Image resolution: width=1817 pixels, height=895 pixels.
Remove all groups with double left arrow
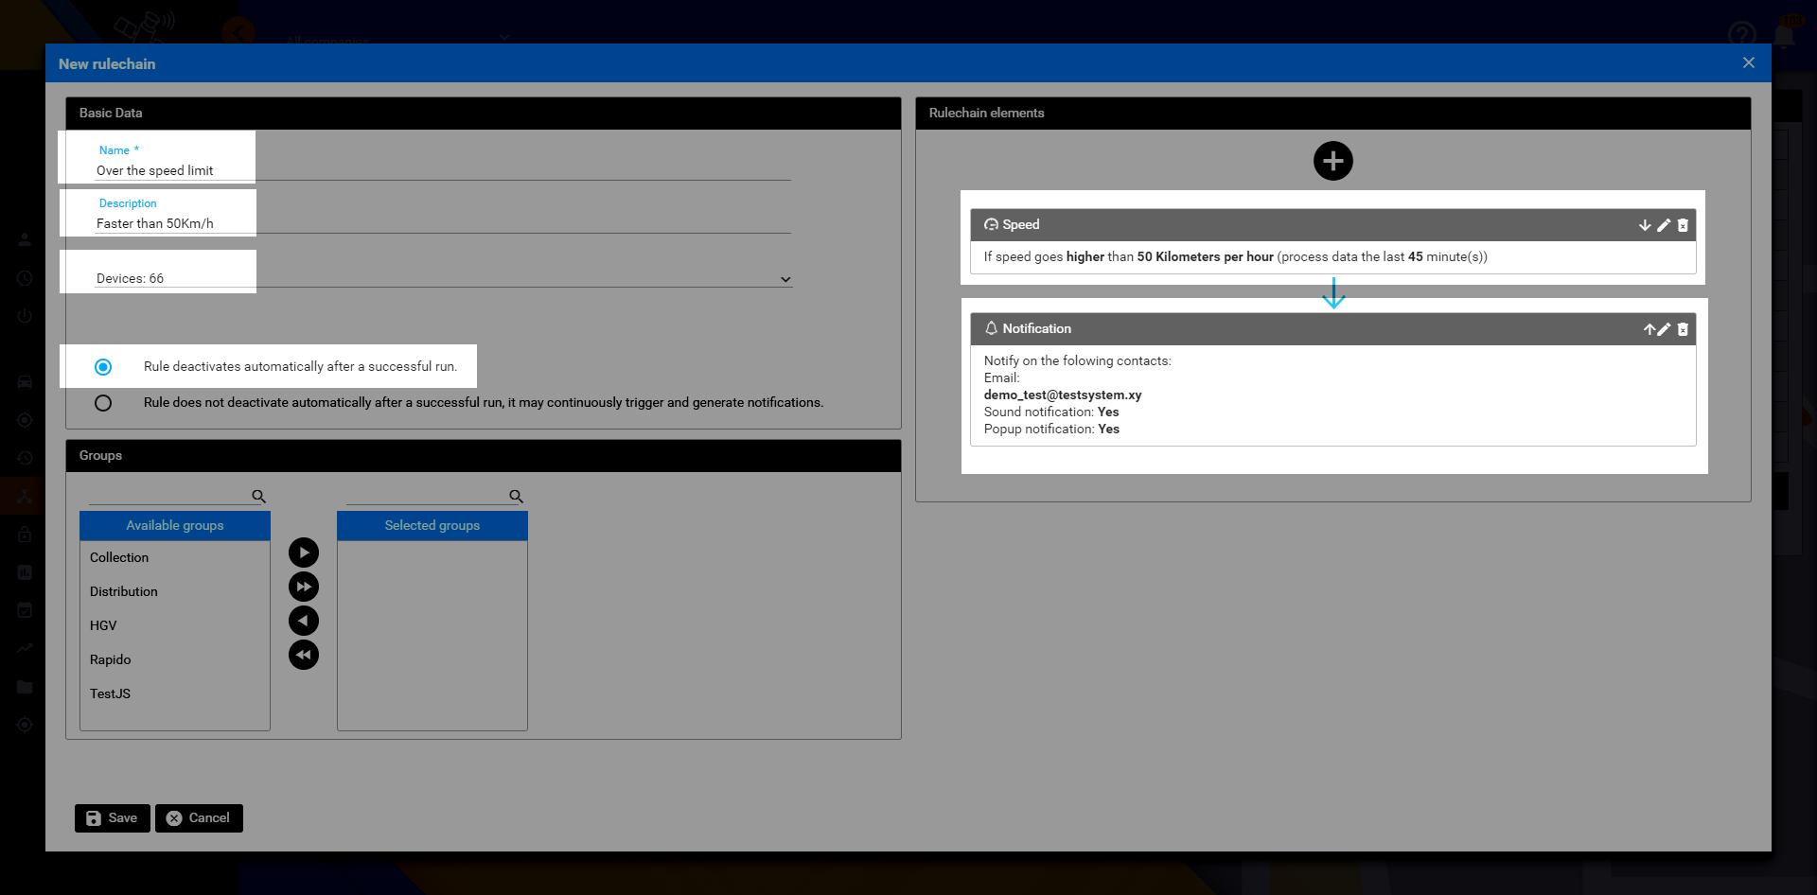click(x=304, y=655)
